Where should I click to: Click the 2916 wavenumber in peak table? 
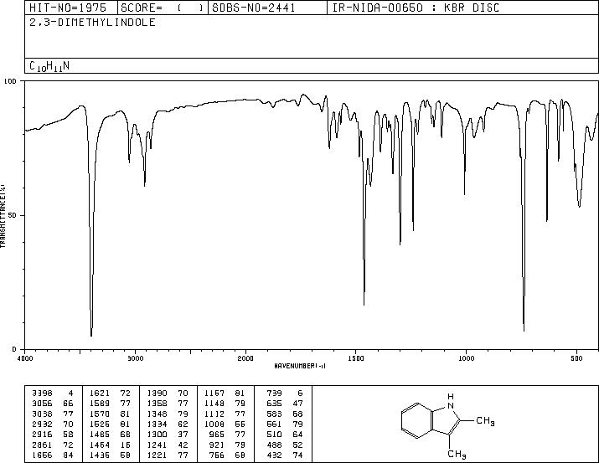click(x=42, y=435)
